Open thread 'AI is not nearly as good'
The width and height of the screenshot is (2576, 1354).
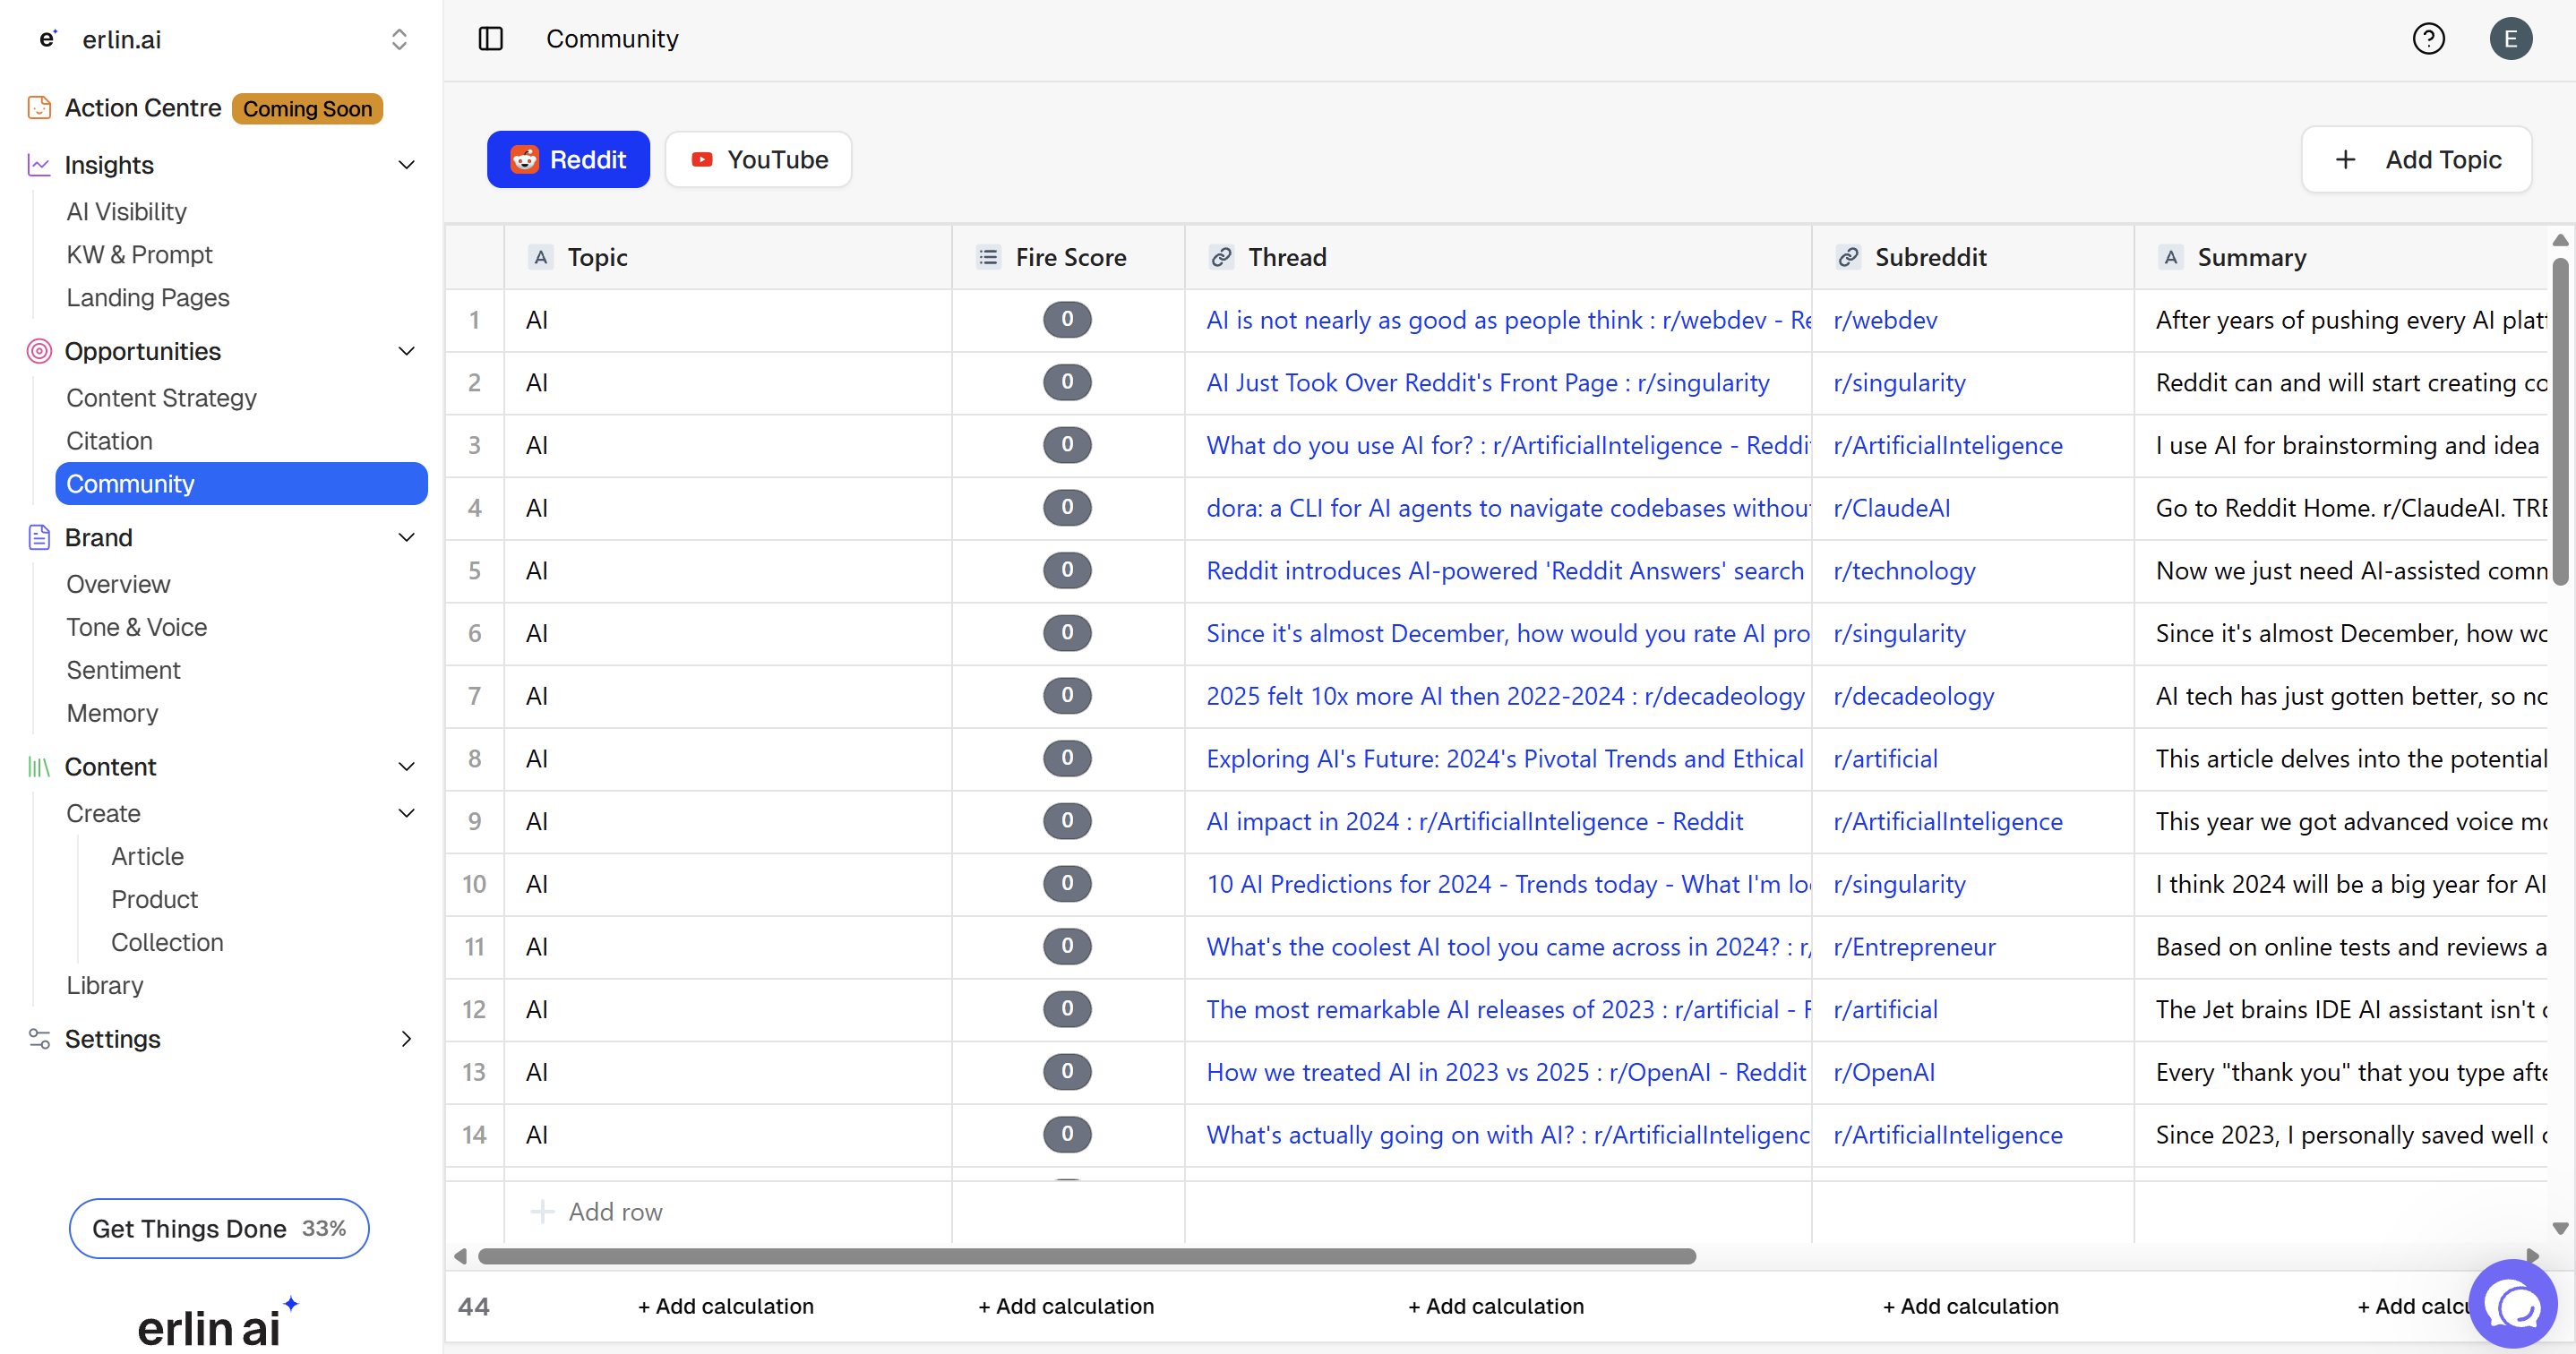[1509, 320]
